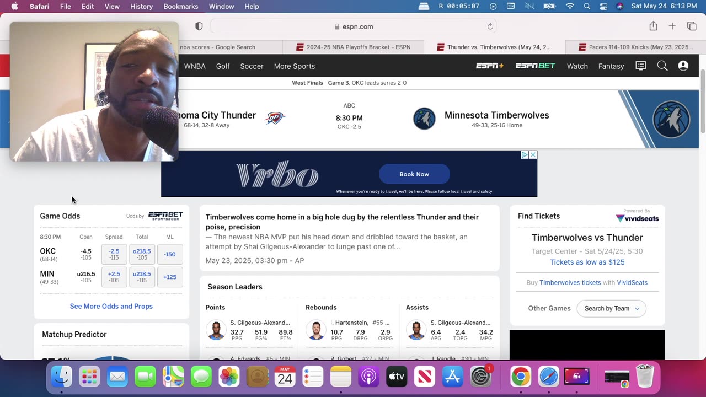The width and height of the screenshot is (706, 397).
Task: Switch to Pacers 114-109 Knicks tab
Action: (636, 47)
